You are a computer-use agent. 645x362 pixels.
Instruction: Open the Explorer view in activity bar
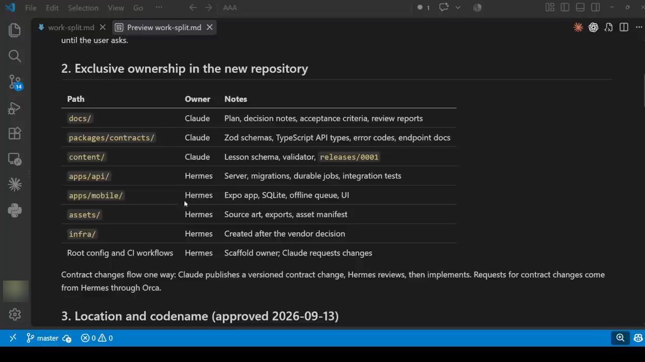pyautogui.click(x=15, y=30)
